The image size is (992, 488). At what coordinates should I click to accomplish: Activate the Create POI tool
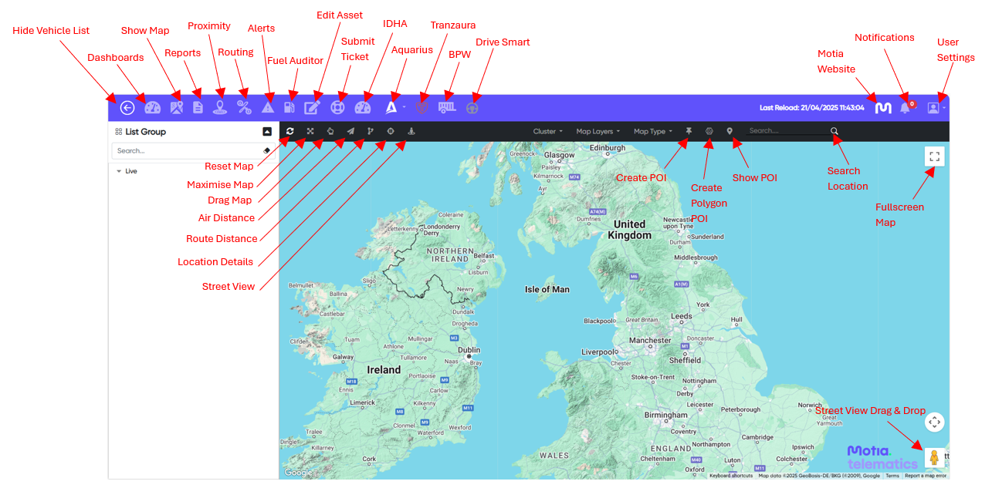(x=688, y=131)
